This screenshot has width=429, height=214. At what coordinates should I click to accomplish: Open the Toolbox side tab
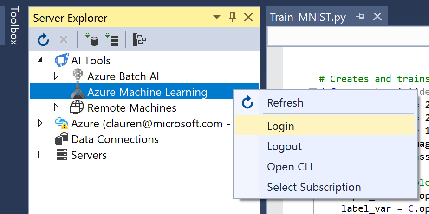click(13, 25)
